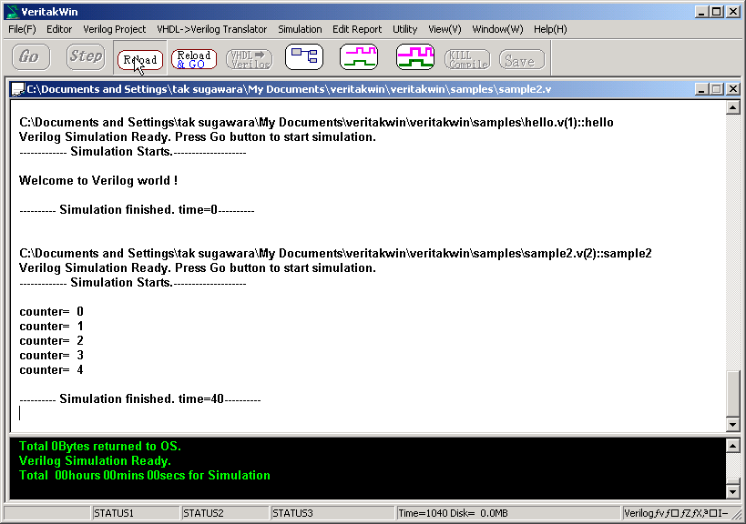
Task: Open the File(F) menu
Action: [x=22, y=29]
